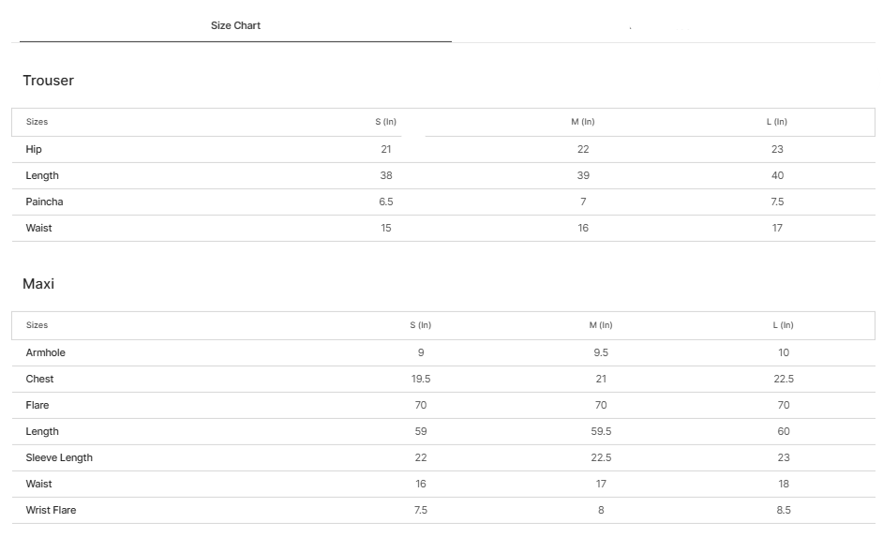The height and width of the screenshot is (538, 883).
Task: Click the Armhole row label
Action: coord(46,352)
